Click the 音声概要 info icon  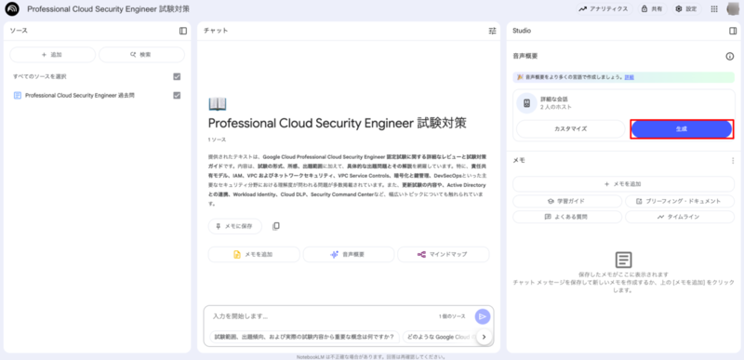(x=730, y=57)
